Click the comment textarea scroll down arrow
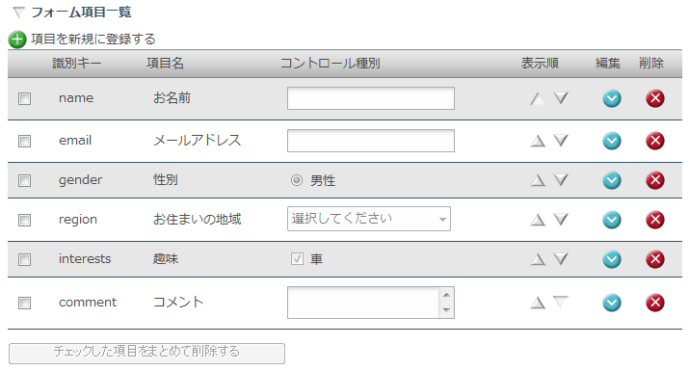The image size is (689, 371). [446, 310]
